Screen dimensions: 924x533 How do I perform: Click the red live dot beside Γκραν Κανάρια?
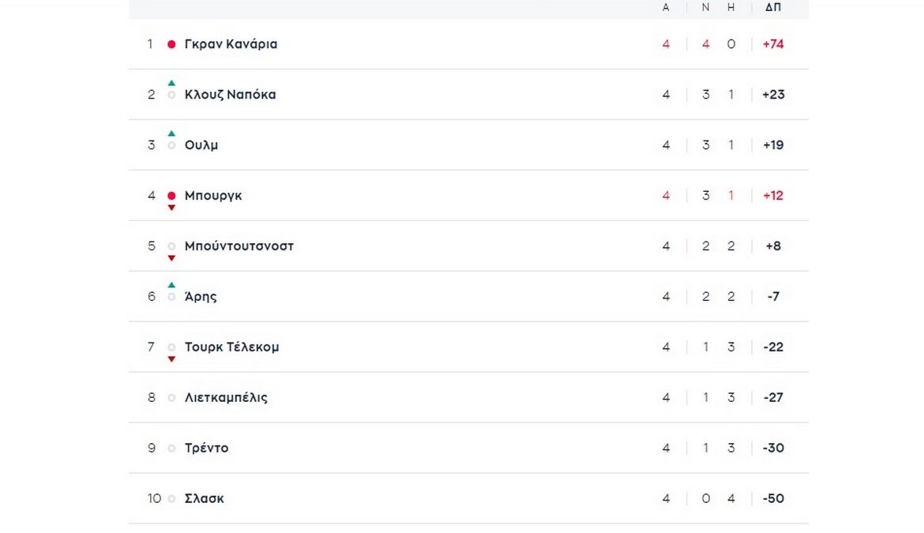pos(171,44)
